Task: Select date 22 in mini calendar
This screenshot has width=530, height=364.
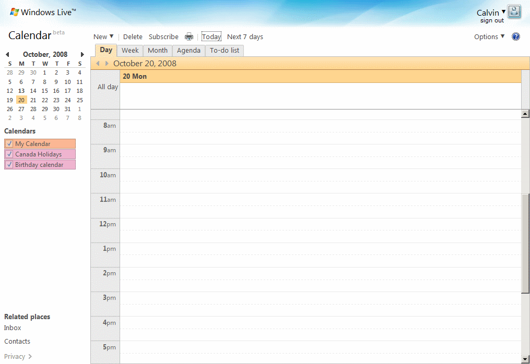Action: (44, 100)
